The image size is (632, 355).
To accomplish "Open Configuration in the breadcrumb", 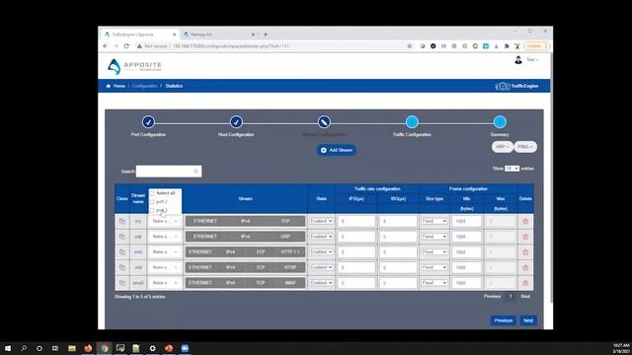I will tap(145, 86).
